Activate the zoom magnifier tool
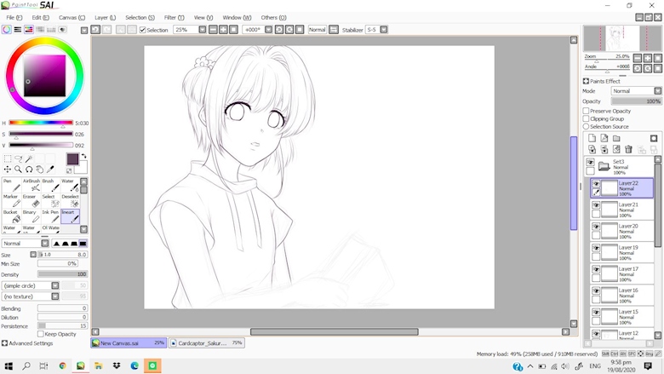 click(x=18, y=170)
